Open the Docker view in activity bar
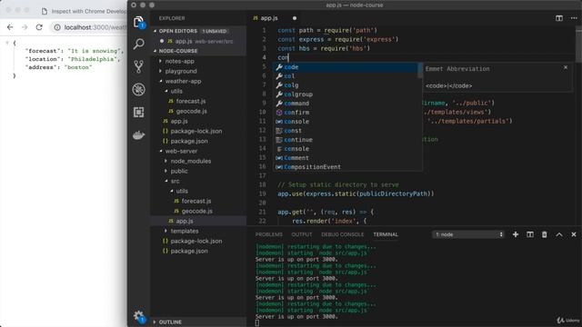Image resolution: width=582 pixels, height=327 pixels. [x=138, y=135]
